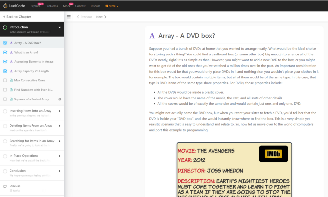The image size is (328, 197).
Task: Open the hamburger menu icon
Action: (x=69, y=17)
